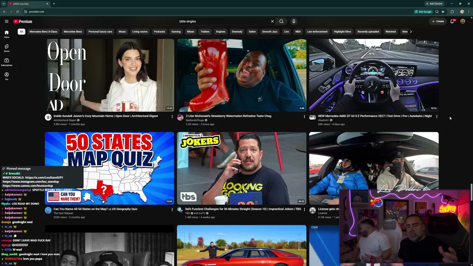Open the browser tab search dropdown
This screenshot has width=473, height=266.
tap(3, 4)
